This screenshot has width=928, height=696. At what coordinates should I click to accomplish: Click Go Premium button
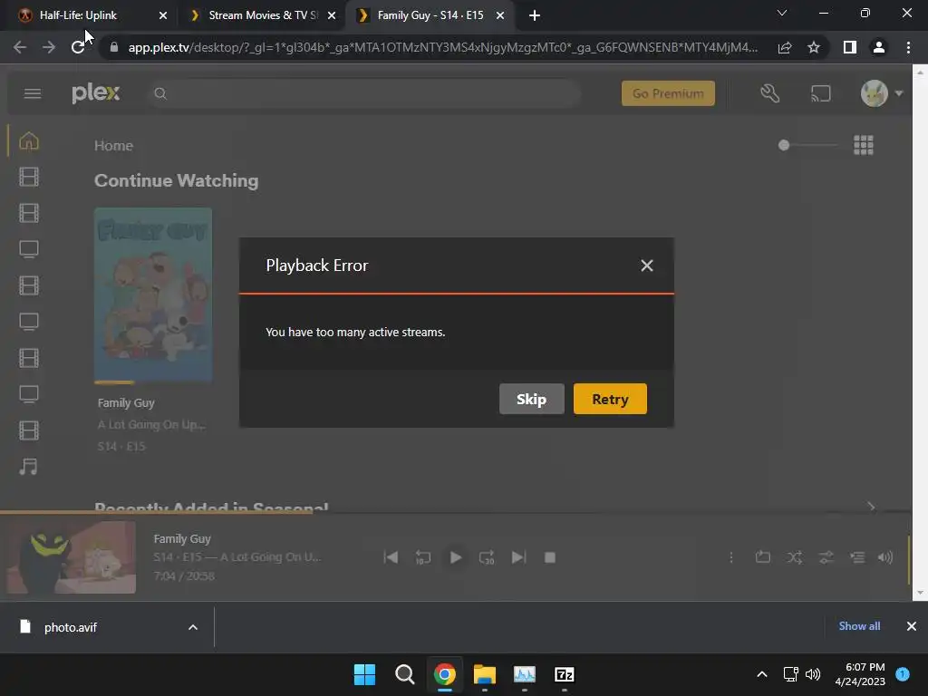pos(668,93)
